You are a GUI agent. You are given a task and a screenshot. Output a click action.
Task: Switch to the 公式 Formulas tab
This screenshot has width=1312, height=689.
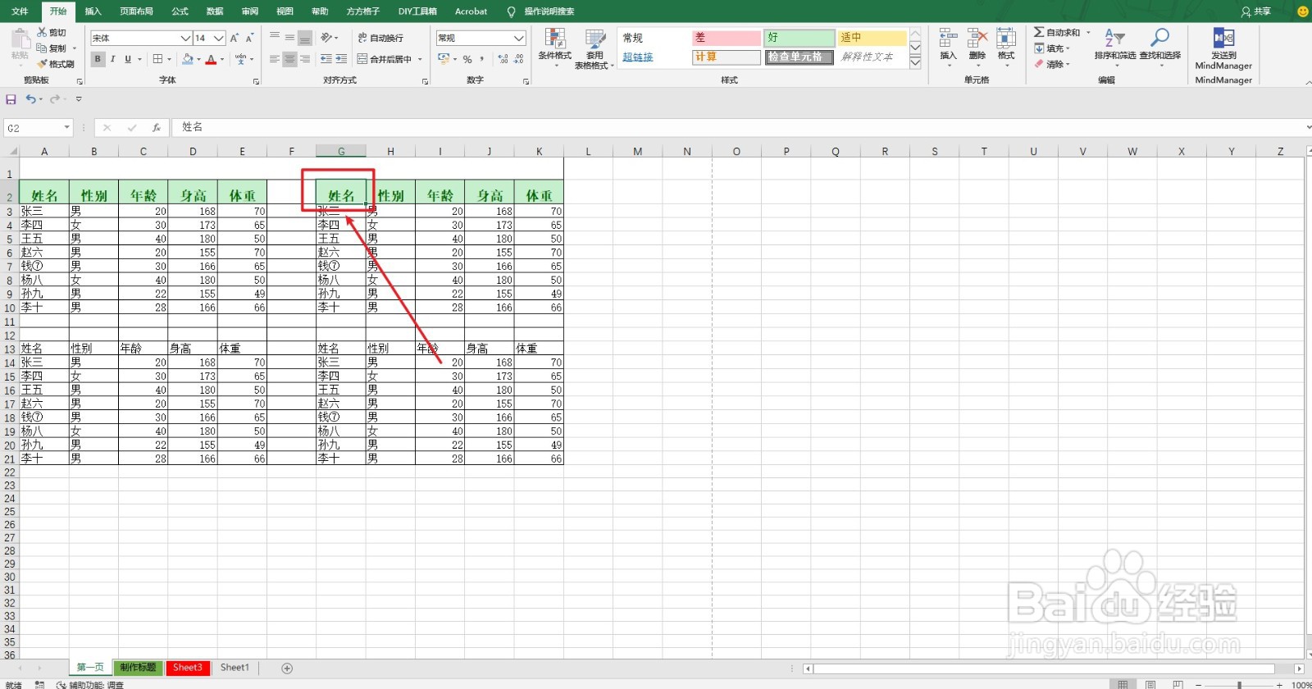click(x=180, y=11)
